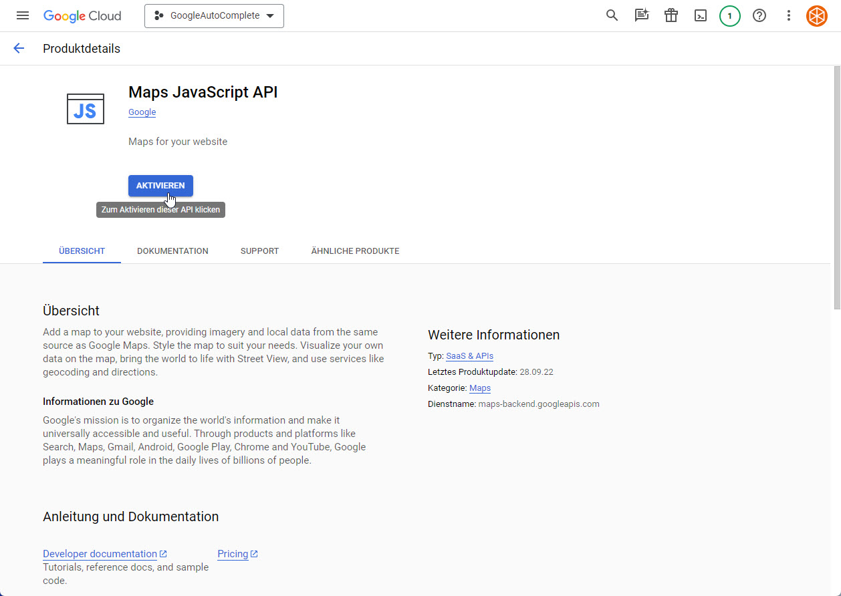Screen dimensions: 841x596
Task: Open the GoogleAutoComplete project selector
Action: pyautogui.click(x=214, y=16)
